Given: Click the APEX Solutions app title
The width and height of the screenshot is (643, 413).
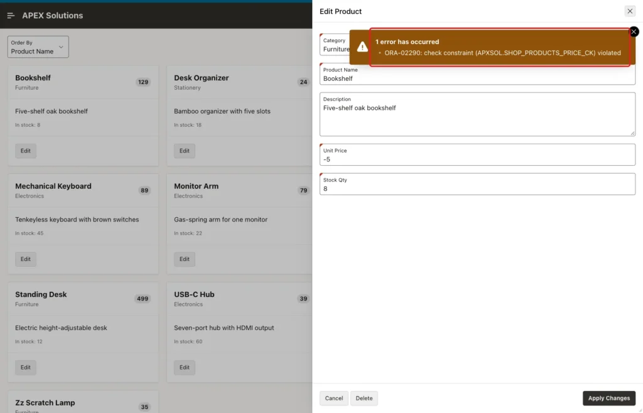Looking at the screenshot, I should coord(53,16).
